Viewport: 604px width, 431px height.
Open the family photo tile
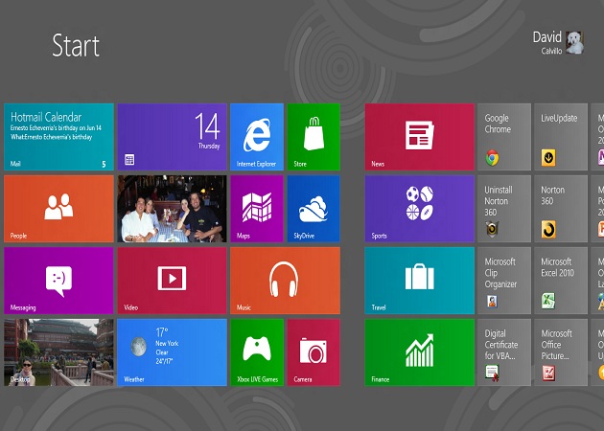pyautogui.click(x=172, y=208)
